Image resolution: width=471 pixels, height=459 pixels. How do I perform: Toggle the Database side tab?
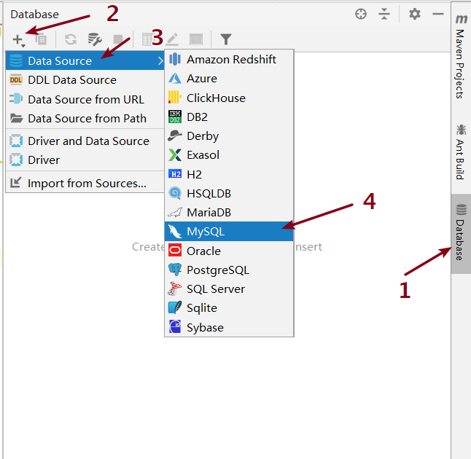tap(461, 233)
